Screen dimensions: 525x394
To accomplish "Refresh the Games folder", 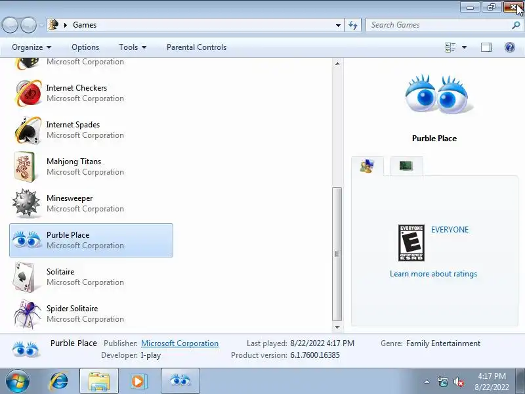I will point(353,25).
